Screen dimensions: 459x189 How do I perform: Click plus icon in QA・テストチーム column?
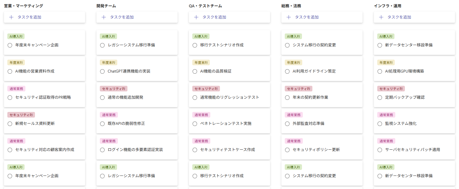pos(196,17)
